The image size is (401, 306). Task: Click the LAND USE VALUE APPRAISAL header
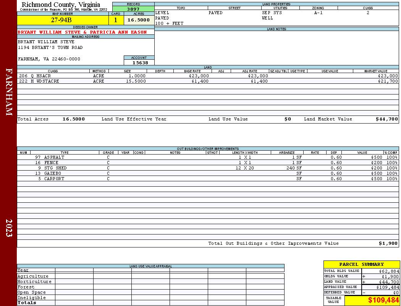[x=150, y=266]
